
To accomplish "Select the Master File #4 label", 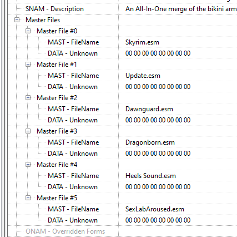I will point(57,165).
